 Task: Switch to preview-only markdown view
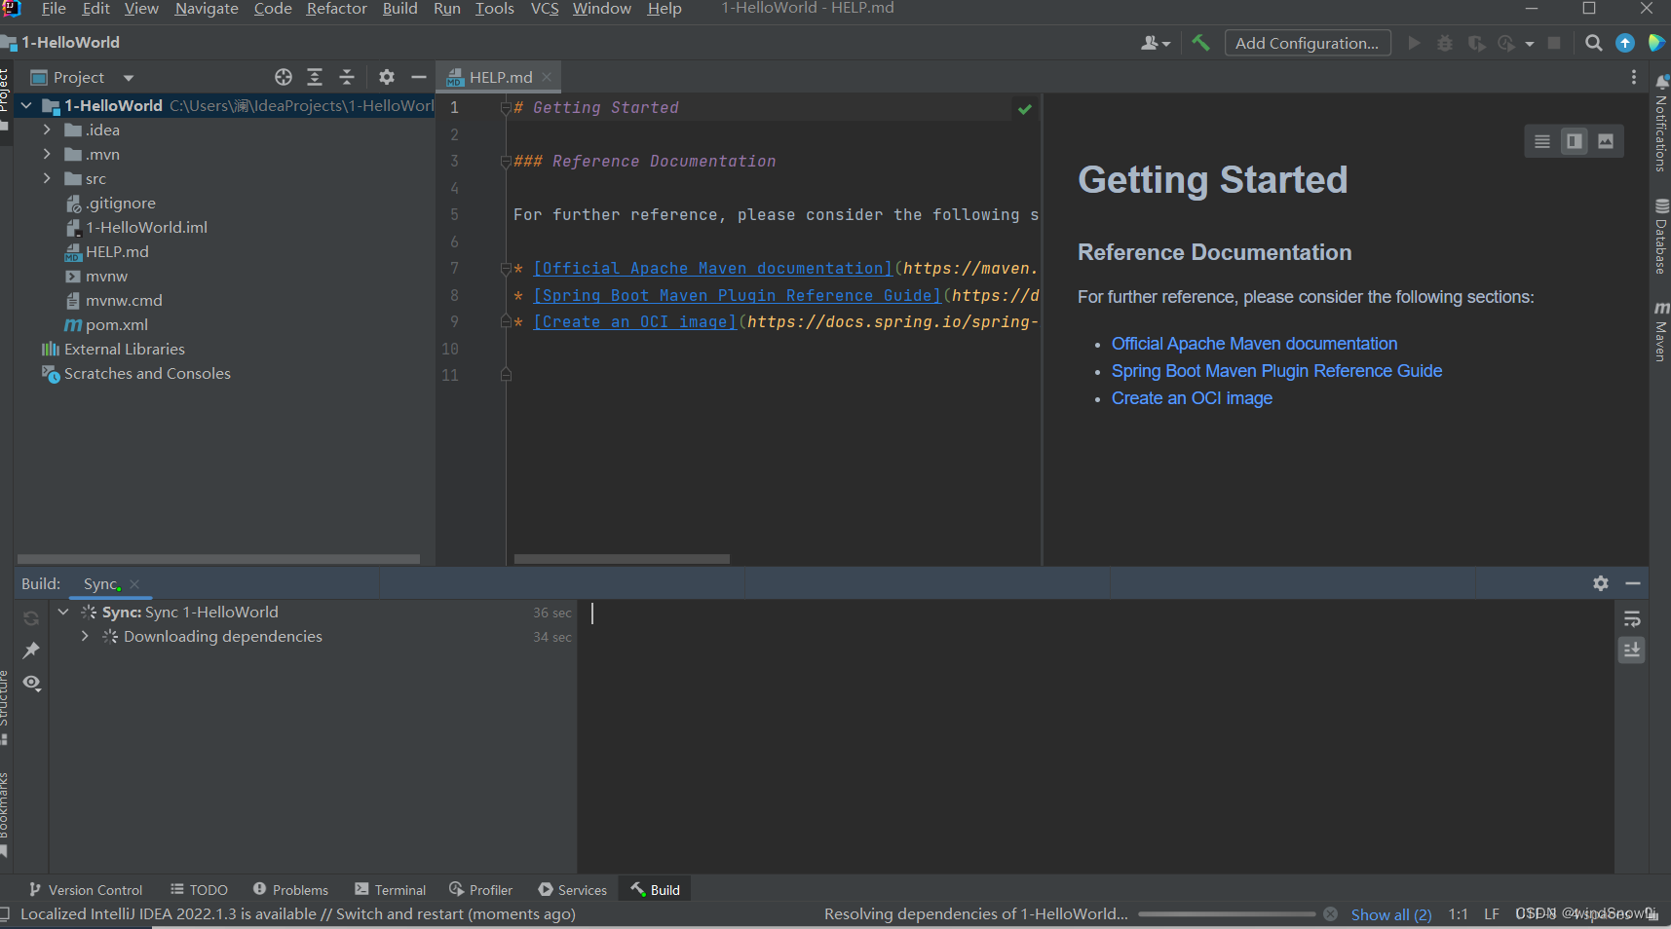[x=1606, y=141]
